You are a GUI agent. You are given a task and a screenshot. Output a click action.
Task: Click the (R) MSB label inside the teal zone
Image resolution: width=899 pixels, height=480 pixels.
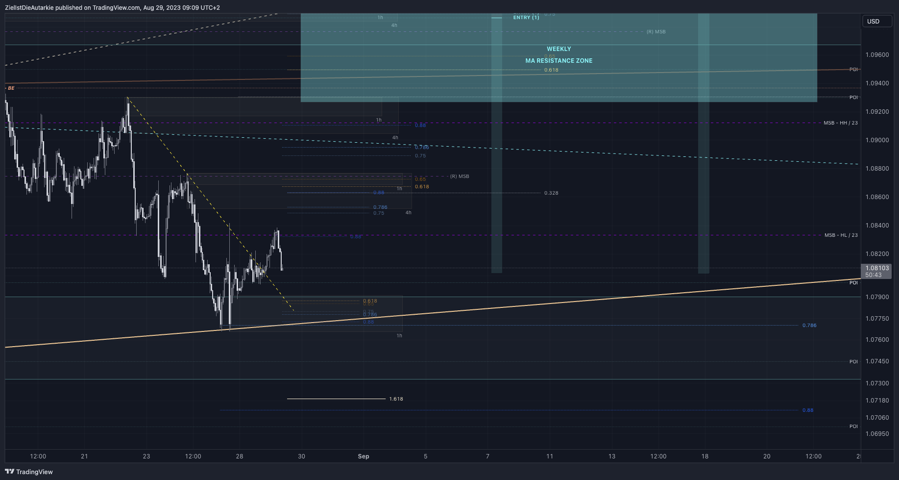pos(656,32)
